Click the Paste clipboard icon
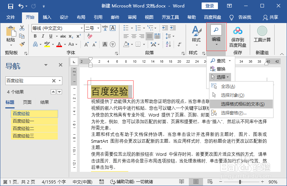Screen dimensions: 287x186 coord(11,31)
